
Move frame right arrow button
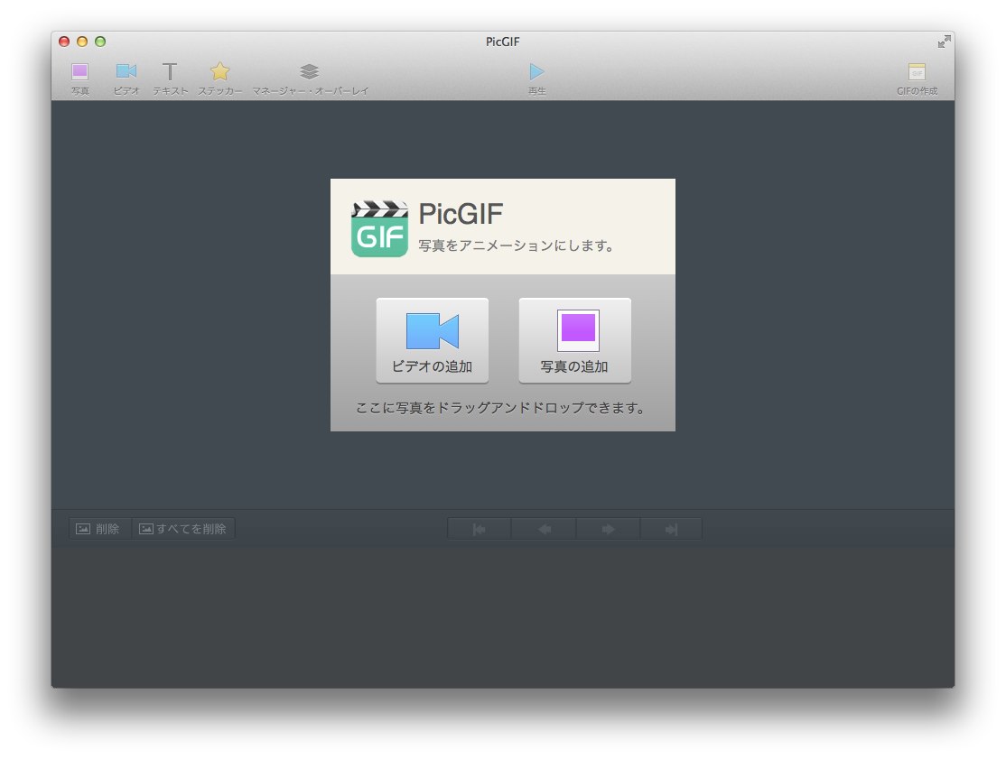609,529
